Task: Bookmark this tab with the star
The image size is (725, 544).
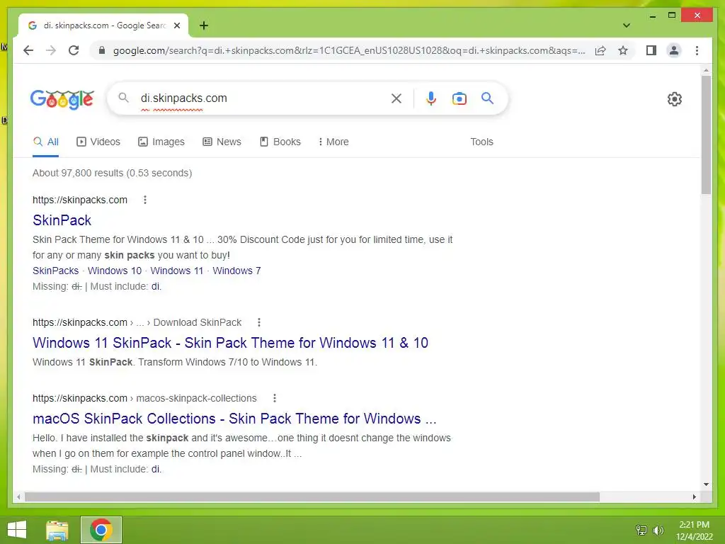Action: pos(623,50)
